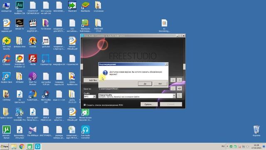
Task: Open the Recycle Bin on the desktop
Action: (x=256, y=131)
